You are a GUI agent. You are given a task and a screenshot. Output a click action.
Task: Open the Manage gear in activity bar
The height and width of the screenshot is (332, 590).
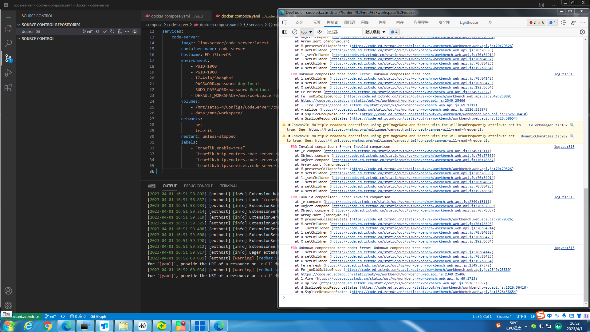pos(8,306)
